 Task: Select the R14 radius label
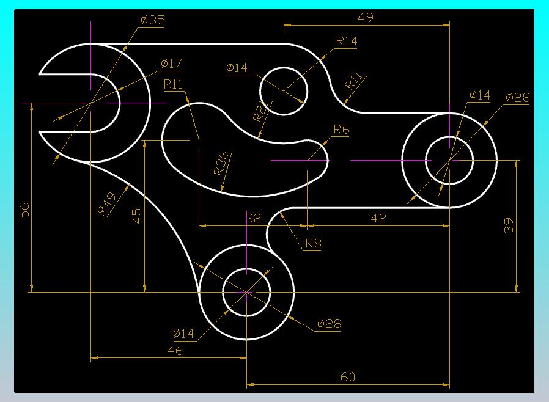(347, 42)
